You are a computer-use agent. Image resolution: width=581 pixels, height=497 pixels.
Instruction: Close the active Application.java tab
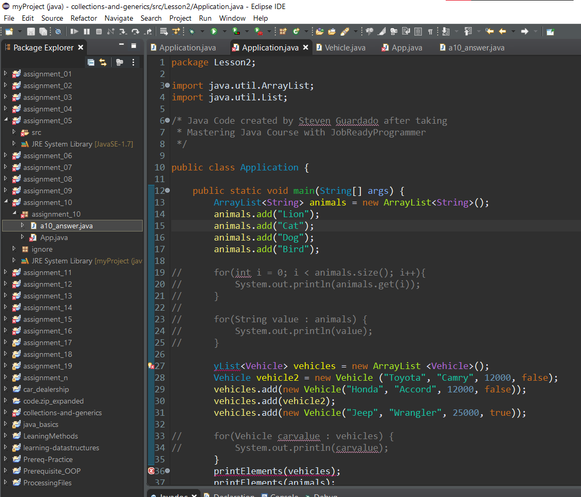pos(306,48)
